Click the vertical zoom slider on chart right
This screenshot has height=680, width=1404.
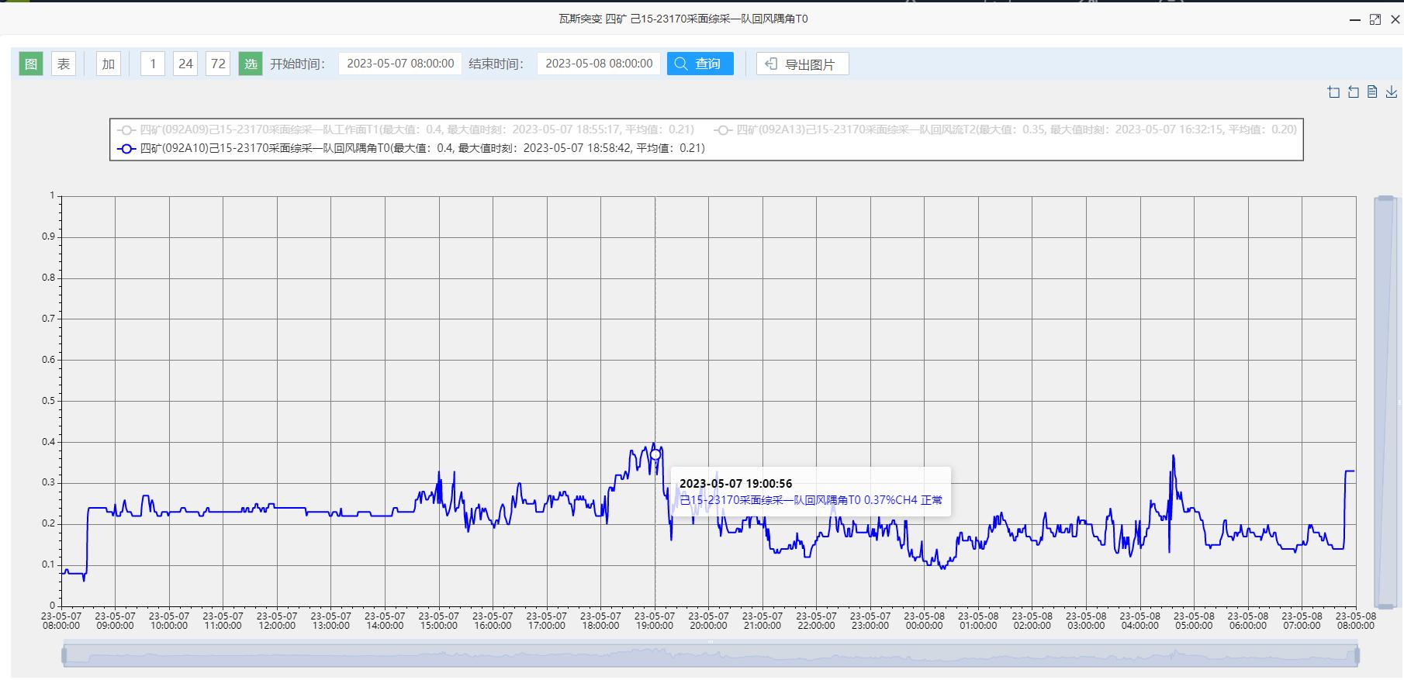tap(1385, 402)
